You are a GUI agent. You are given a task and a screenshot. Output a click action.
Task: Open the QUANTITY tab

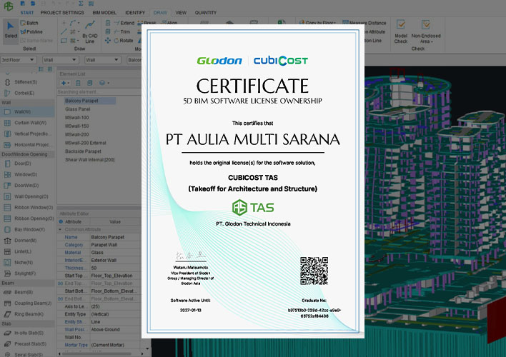pos(206,13)
